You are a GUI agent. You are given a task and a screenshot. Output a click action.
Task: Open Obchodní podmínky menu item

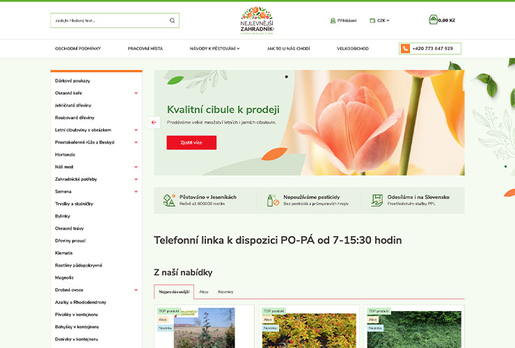click(x=78, y=49)
